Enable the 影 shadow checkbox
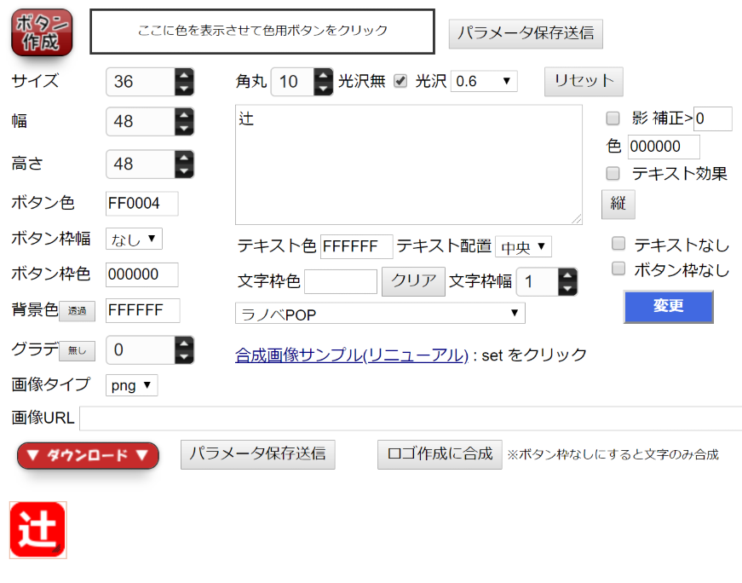Viewport: 742px width, 583px height. [613, 118]
